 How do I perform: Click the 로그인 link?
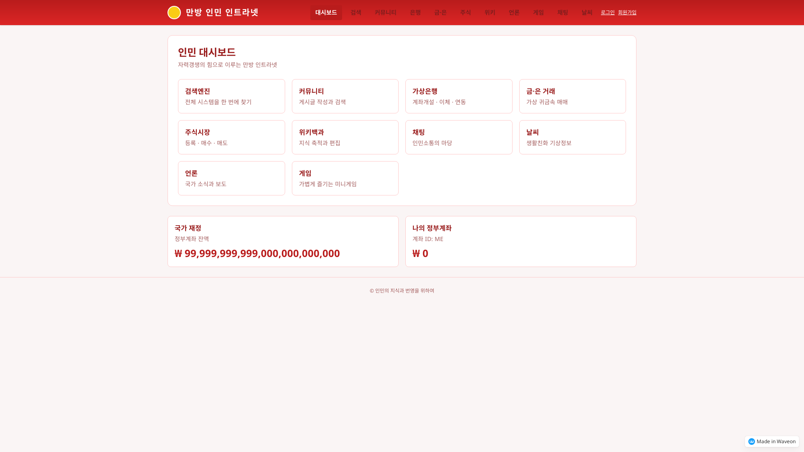coord(607,13)
